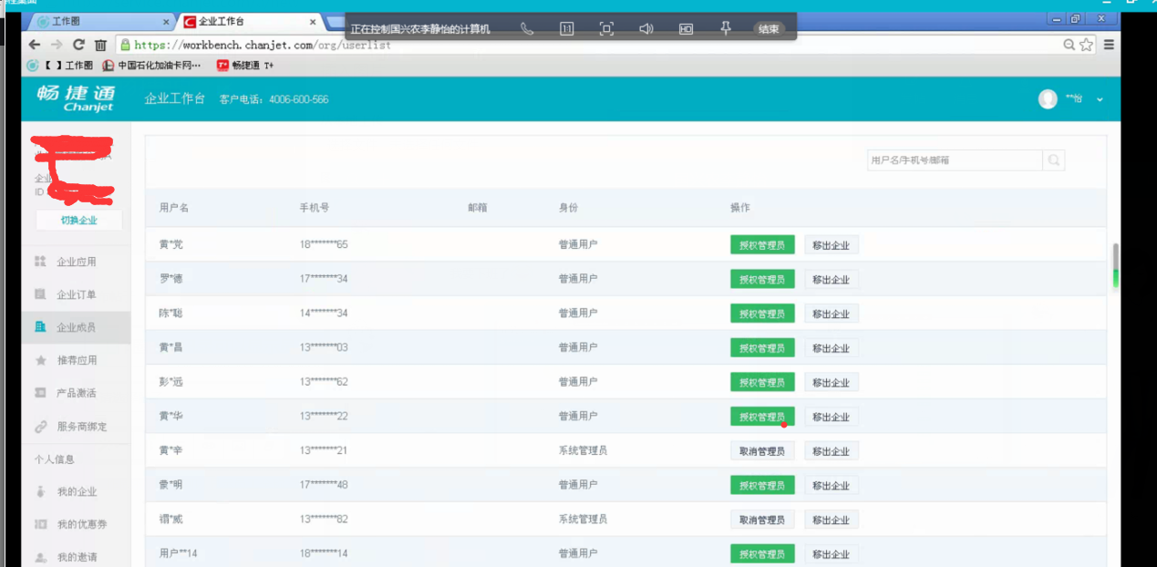1157x567 pixels.
Task: Click phone number 17*******48 cell
Action: (324, 485)
